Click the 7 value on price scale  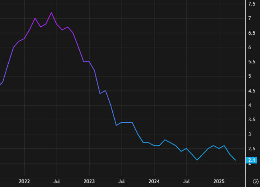point(250,18)
